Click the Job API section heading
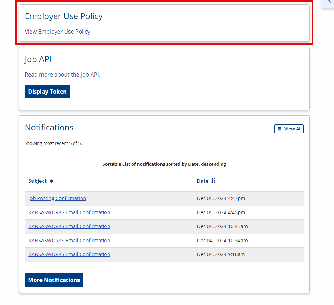The height and width of the screenshot is (305, 334). click(38, 59)
